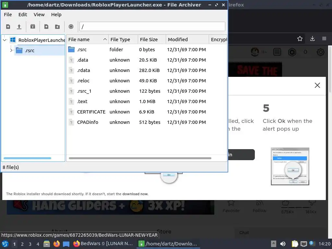This screenshot has width=332, height=249.
Task: Open the volume control in the system tray
Action: 283,244
